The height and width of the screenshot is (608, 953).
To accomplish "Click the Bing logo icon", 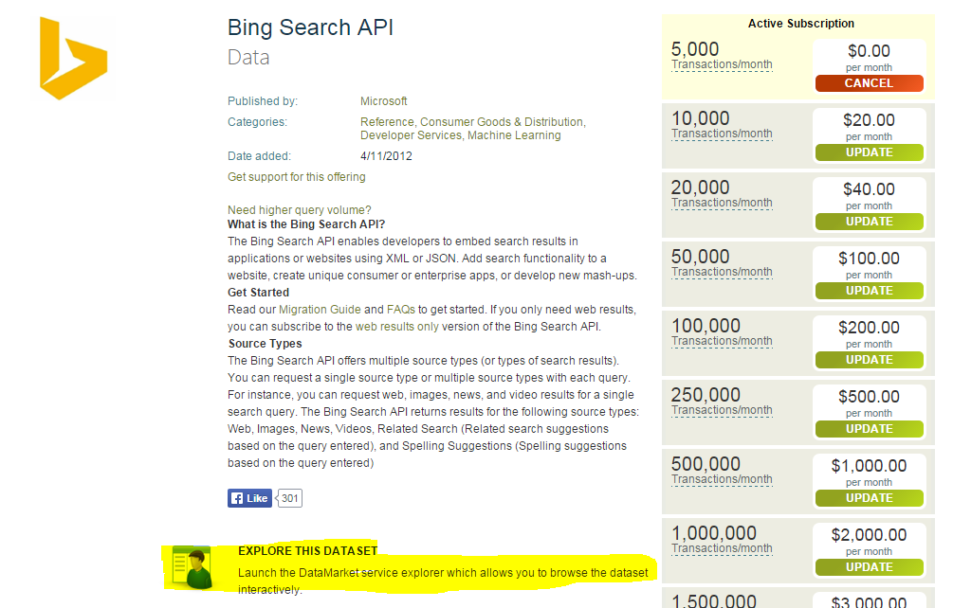I will coord(74,59).
